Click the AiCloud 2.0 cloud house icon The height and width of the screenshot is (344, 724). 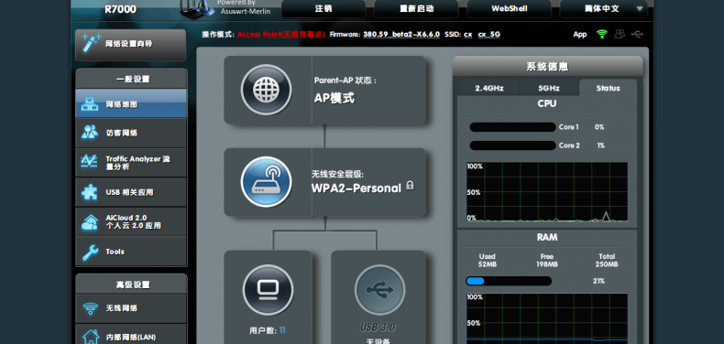coord(90,221)
